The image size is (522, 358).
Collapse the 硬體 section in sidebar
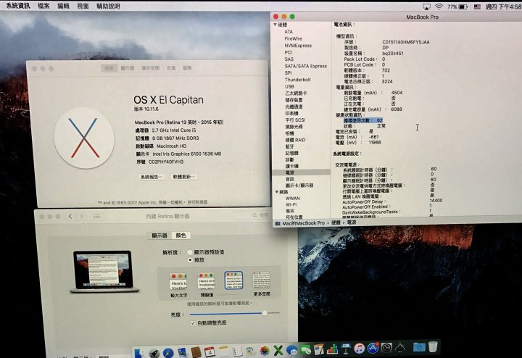point(275,25)
